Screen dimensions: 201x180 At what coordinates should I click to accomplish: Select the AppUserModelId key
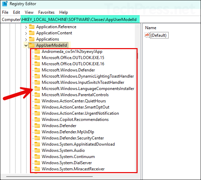click(51, 45)
